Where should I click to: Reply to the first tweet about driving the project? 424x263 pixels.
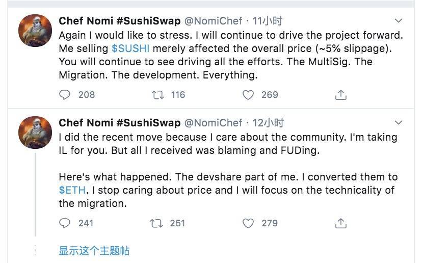(x=65, y=95)
